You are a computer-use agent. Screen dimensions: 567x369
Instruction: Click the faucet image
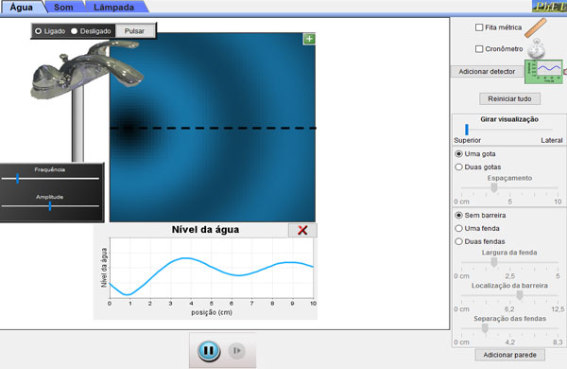[87, 69]
